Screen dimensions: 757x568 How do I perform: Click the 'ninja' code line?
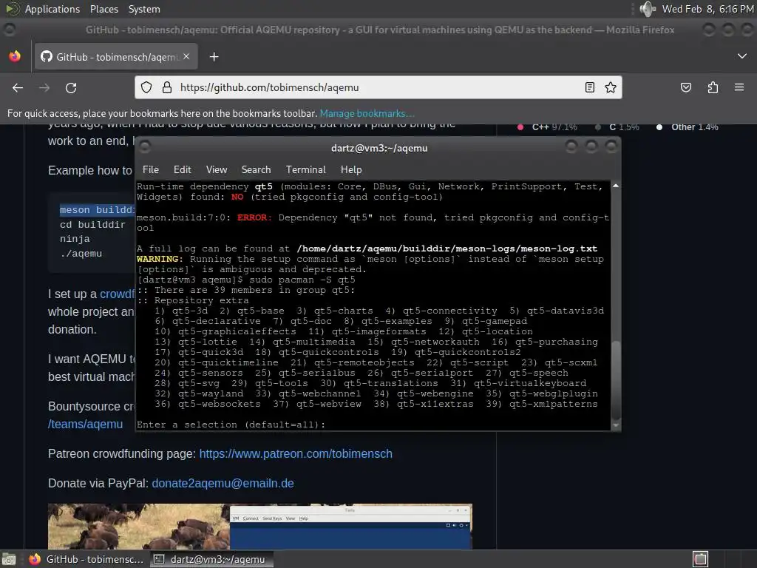pos(75,239)
